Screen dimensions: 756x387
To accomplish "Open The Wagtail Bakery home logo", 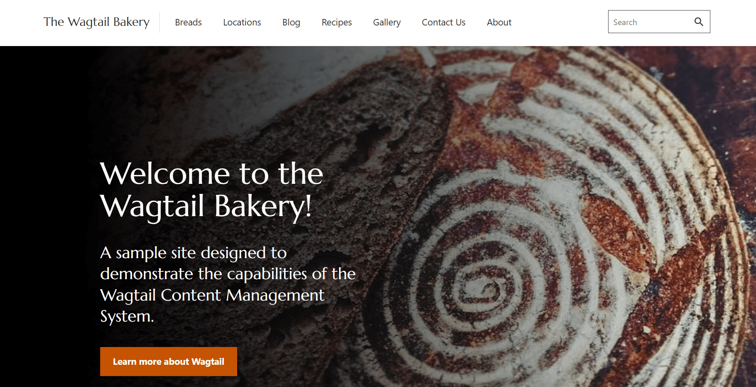I will click(97, 22).
